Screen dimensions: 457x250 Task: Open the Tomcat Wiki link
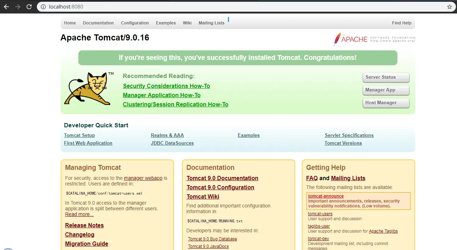tap(203, 197)
